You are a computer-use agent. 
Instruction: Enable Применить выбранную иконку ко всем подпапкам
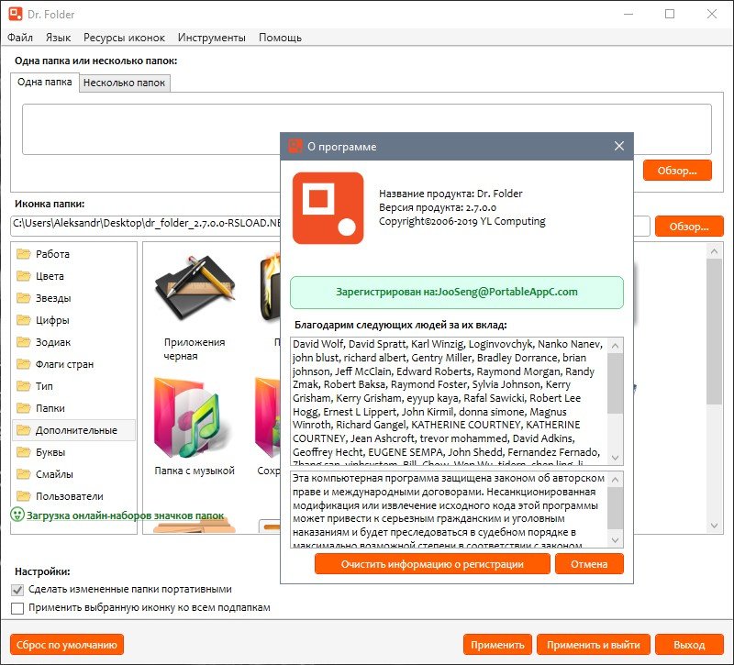[x=17, y=608]
